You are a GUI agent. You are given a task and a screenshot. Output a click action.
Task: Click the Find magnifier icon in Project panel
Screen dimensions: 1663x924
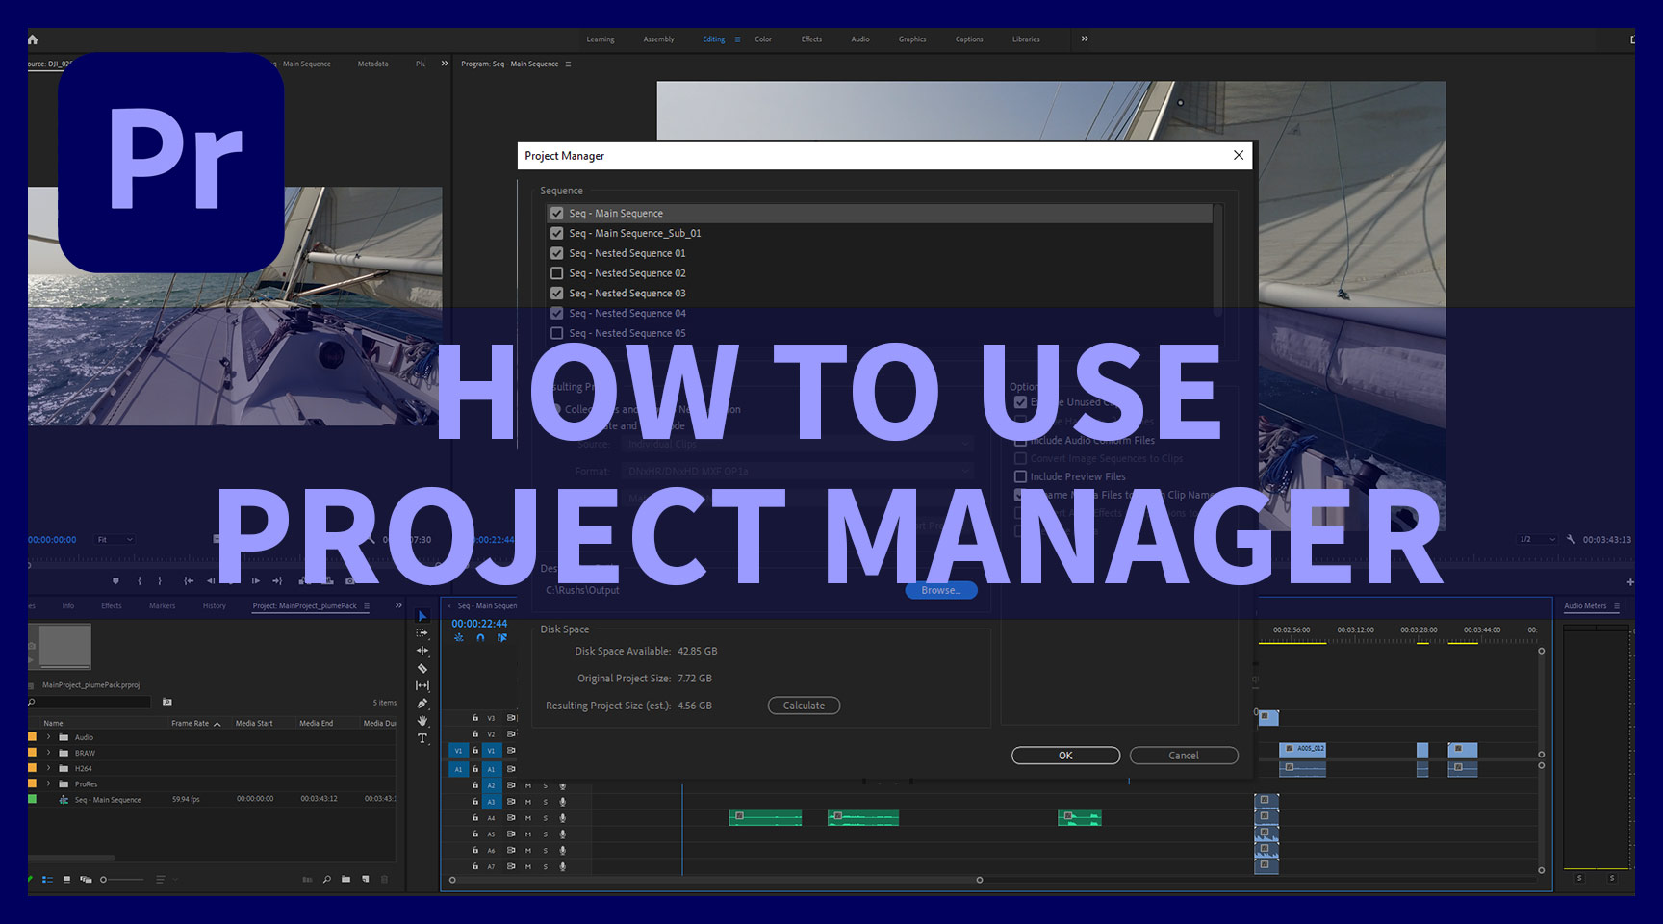click(x=327, y=879)
